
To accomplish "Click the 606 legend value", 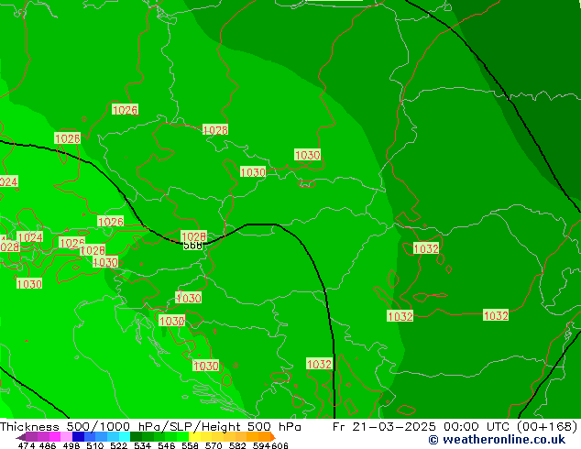I will tap(280, 445).
